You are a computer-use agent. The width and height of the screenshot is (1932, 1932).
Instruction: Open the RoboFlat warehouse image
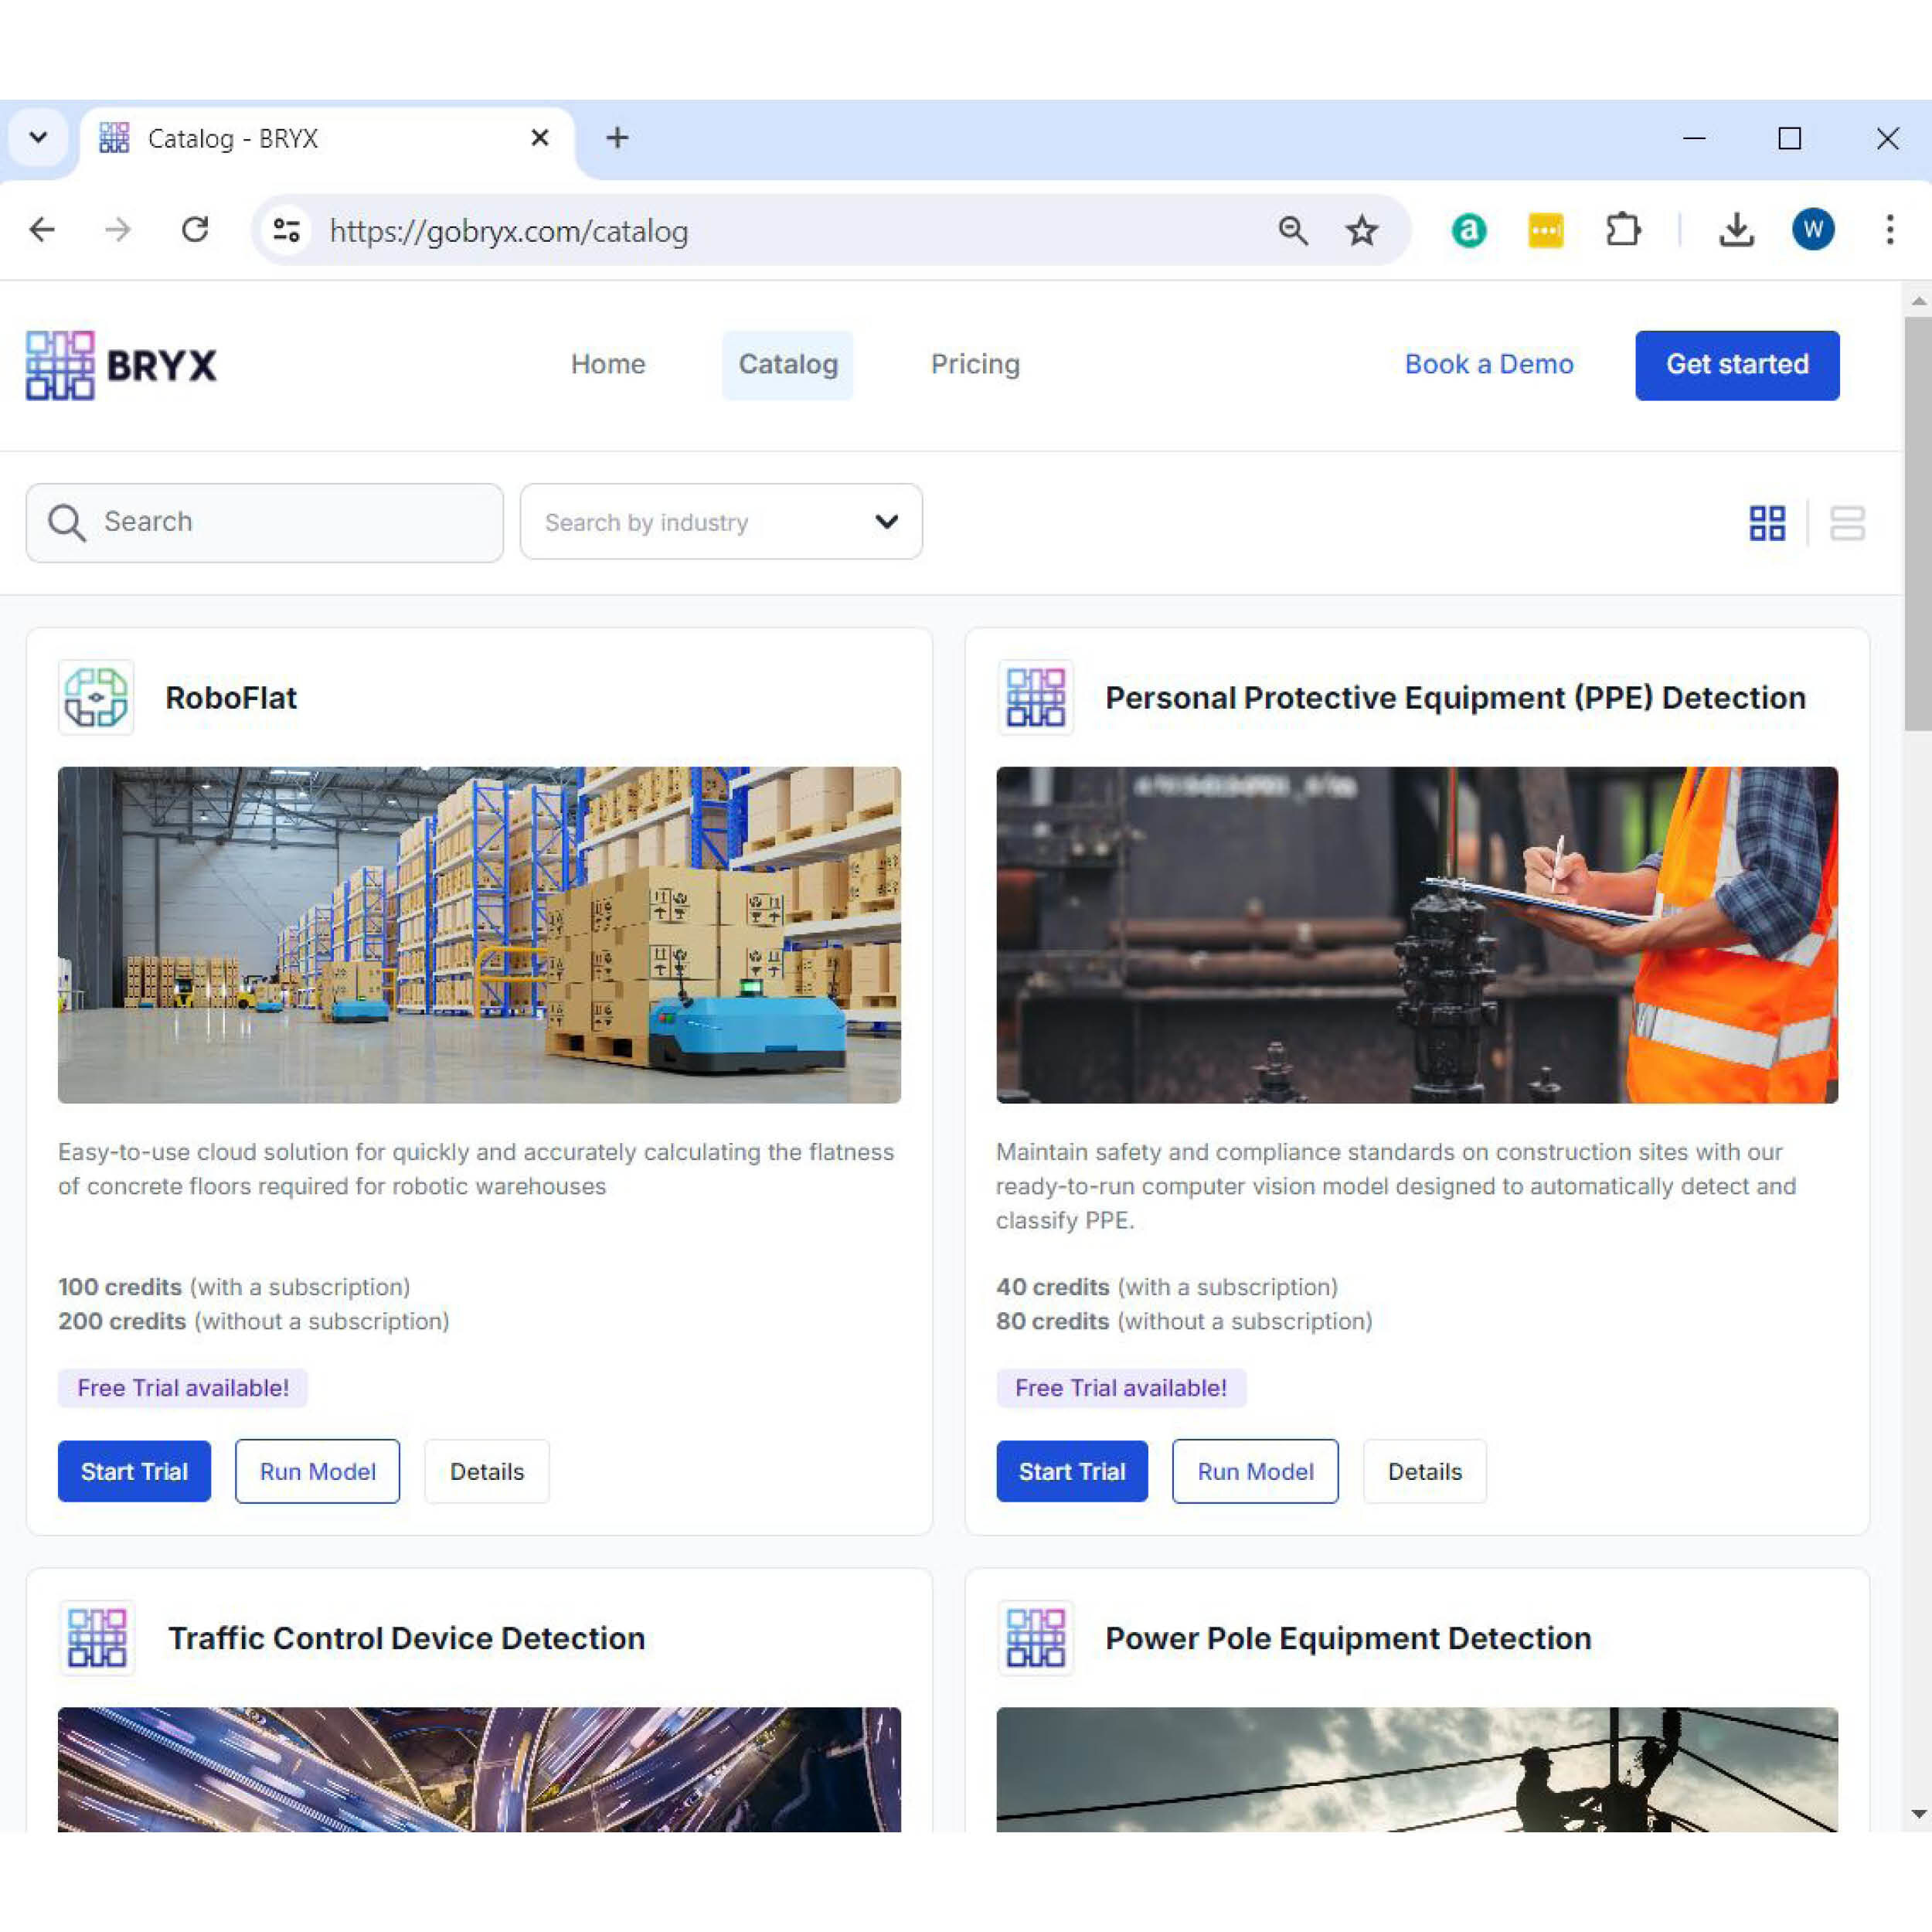(x=479, y=935)
